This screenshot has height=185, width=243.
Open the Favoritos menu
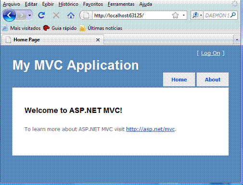pyautogui.click(x=93, y=4)
